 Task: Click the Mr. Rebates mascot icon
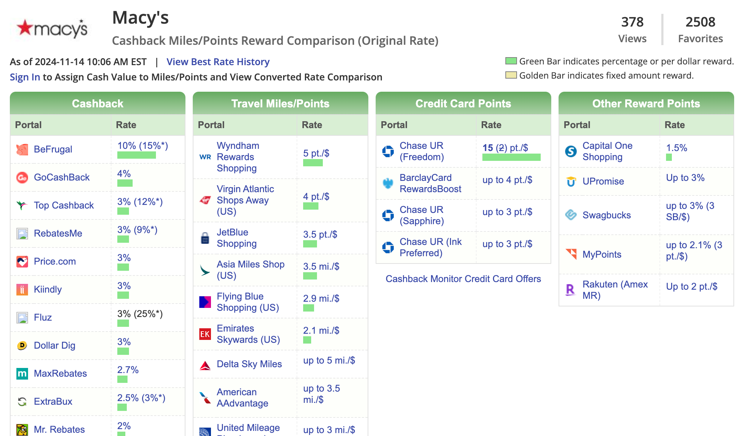click(x=22, y=430)
